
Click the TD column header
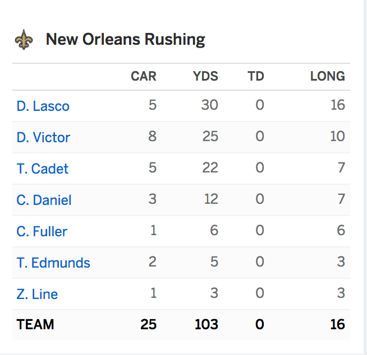pos(256,76)
